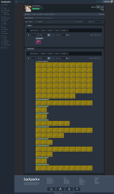Open Slot group dropdown in Removed section
The image size is (114, 194).
click(x=43, y=58)
